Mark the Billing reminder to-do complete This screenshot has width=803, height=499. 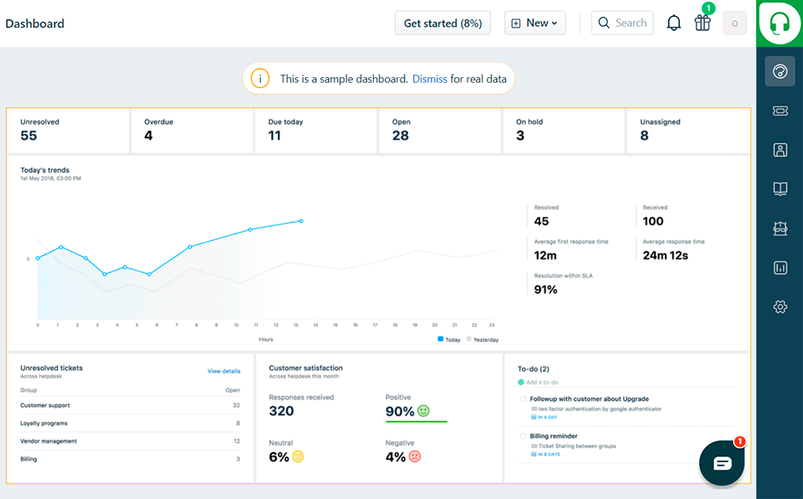pos(523,436)
